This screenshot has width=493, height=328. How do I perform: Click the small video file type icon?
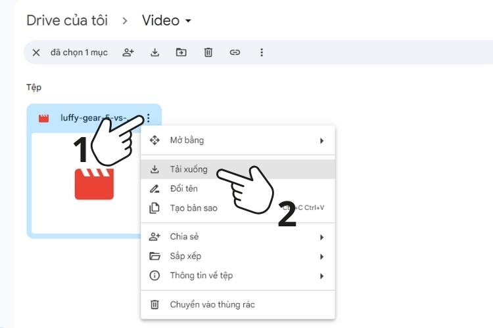(x=43, y=118)
